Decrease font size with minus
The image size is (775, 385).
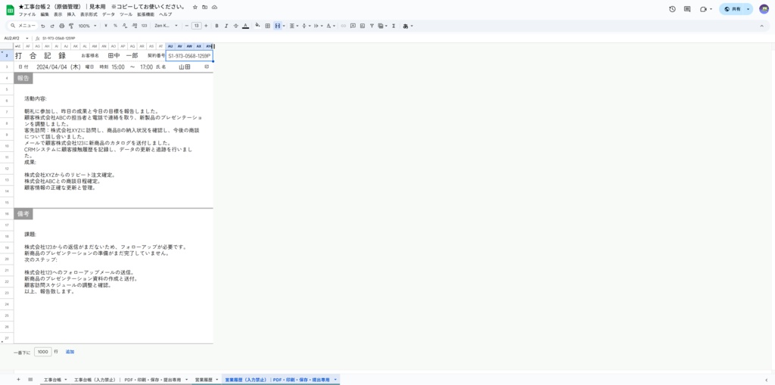pos(187,26)
